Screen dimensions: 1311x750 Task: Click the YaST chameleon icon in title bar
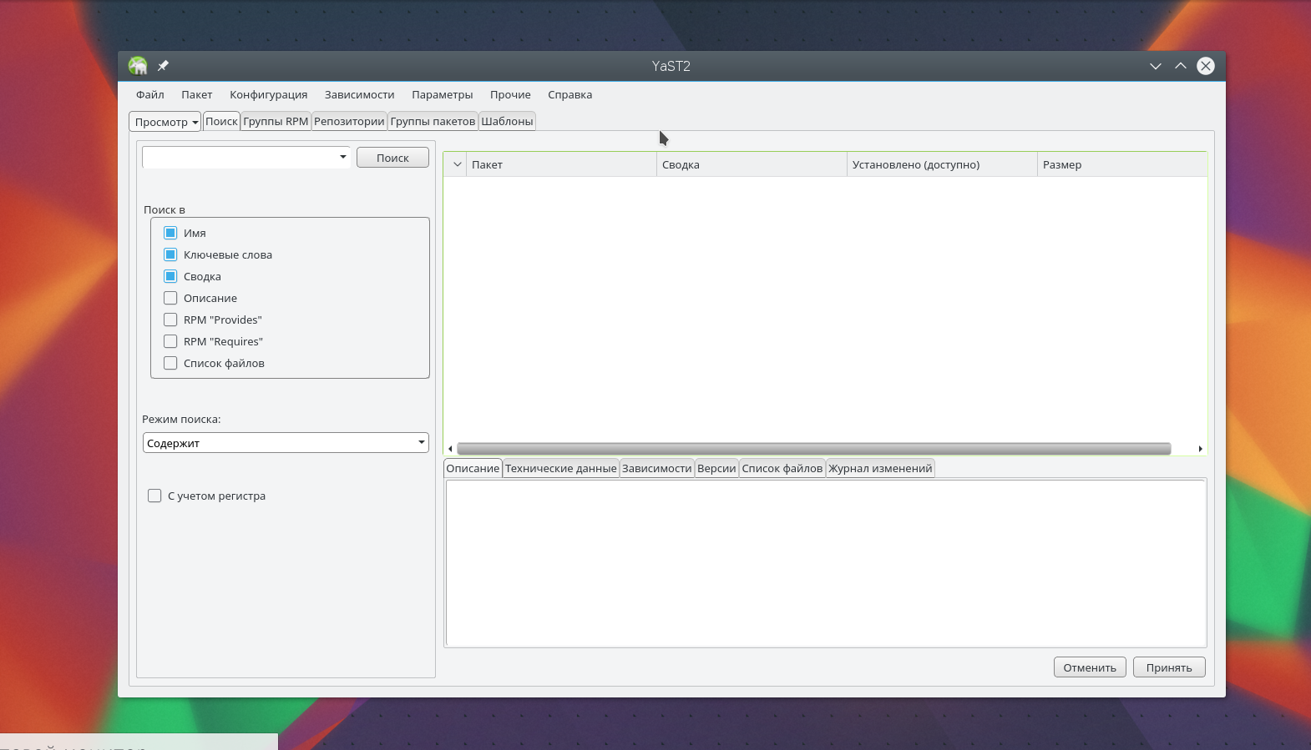point(138,66)
